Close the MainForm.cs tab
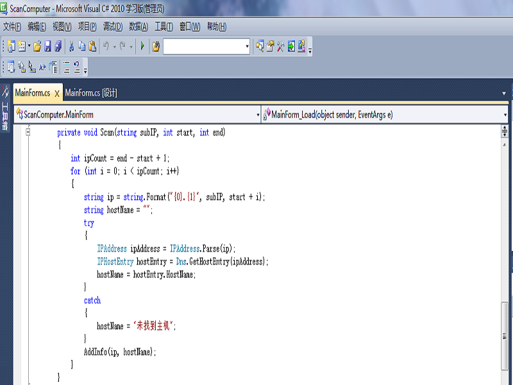The height and width of the screenshot is (385, 513). 57,94
